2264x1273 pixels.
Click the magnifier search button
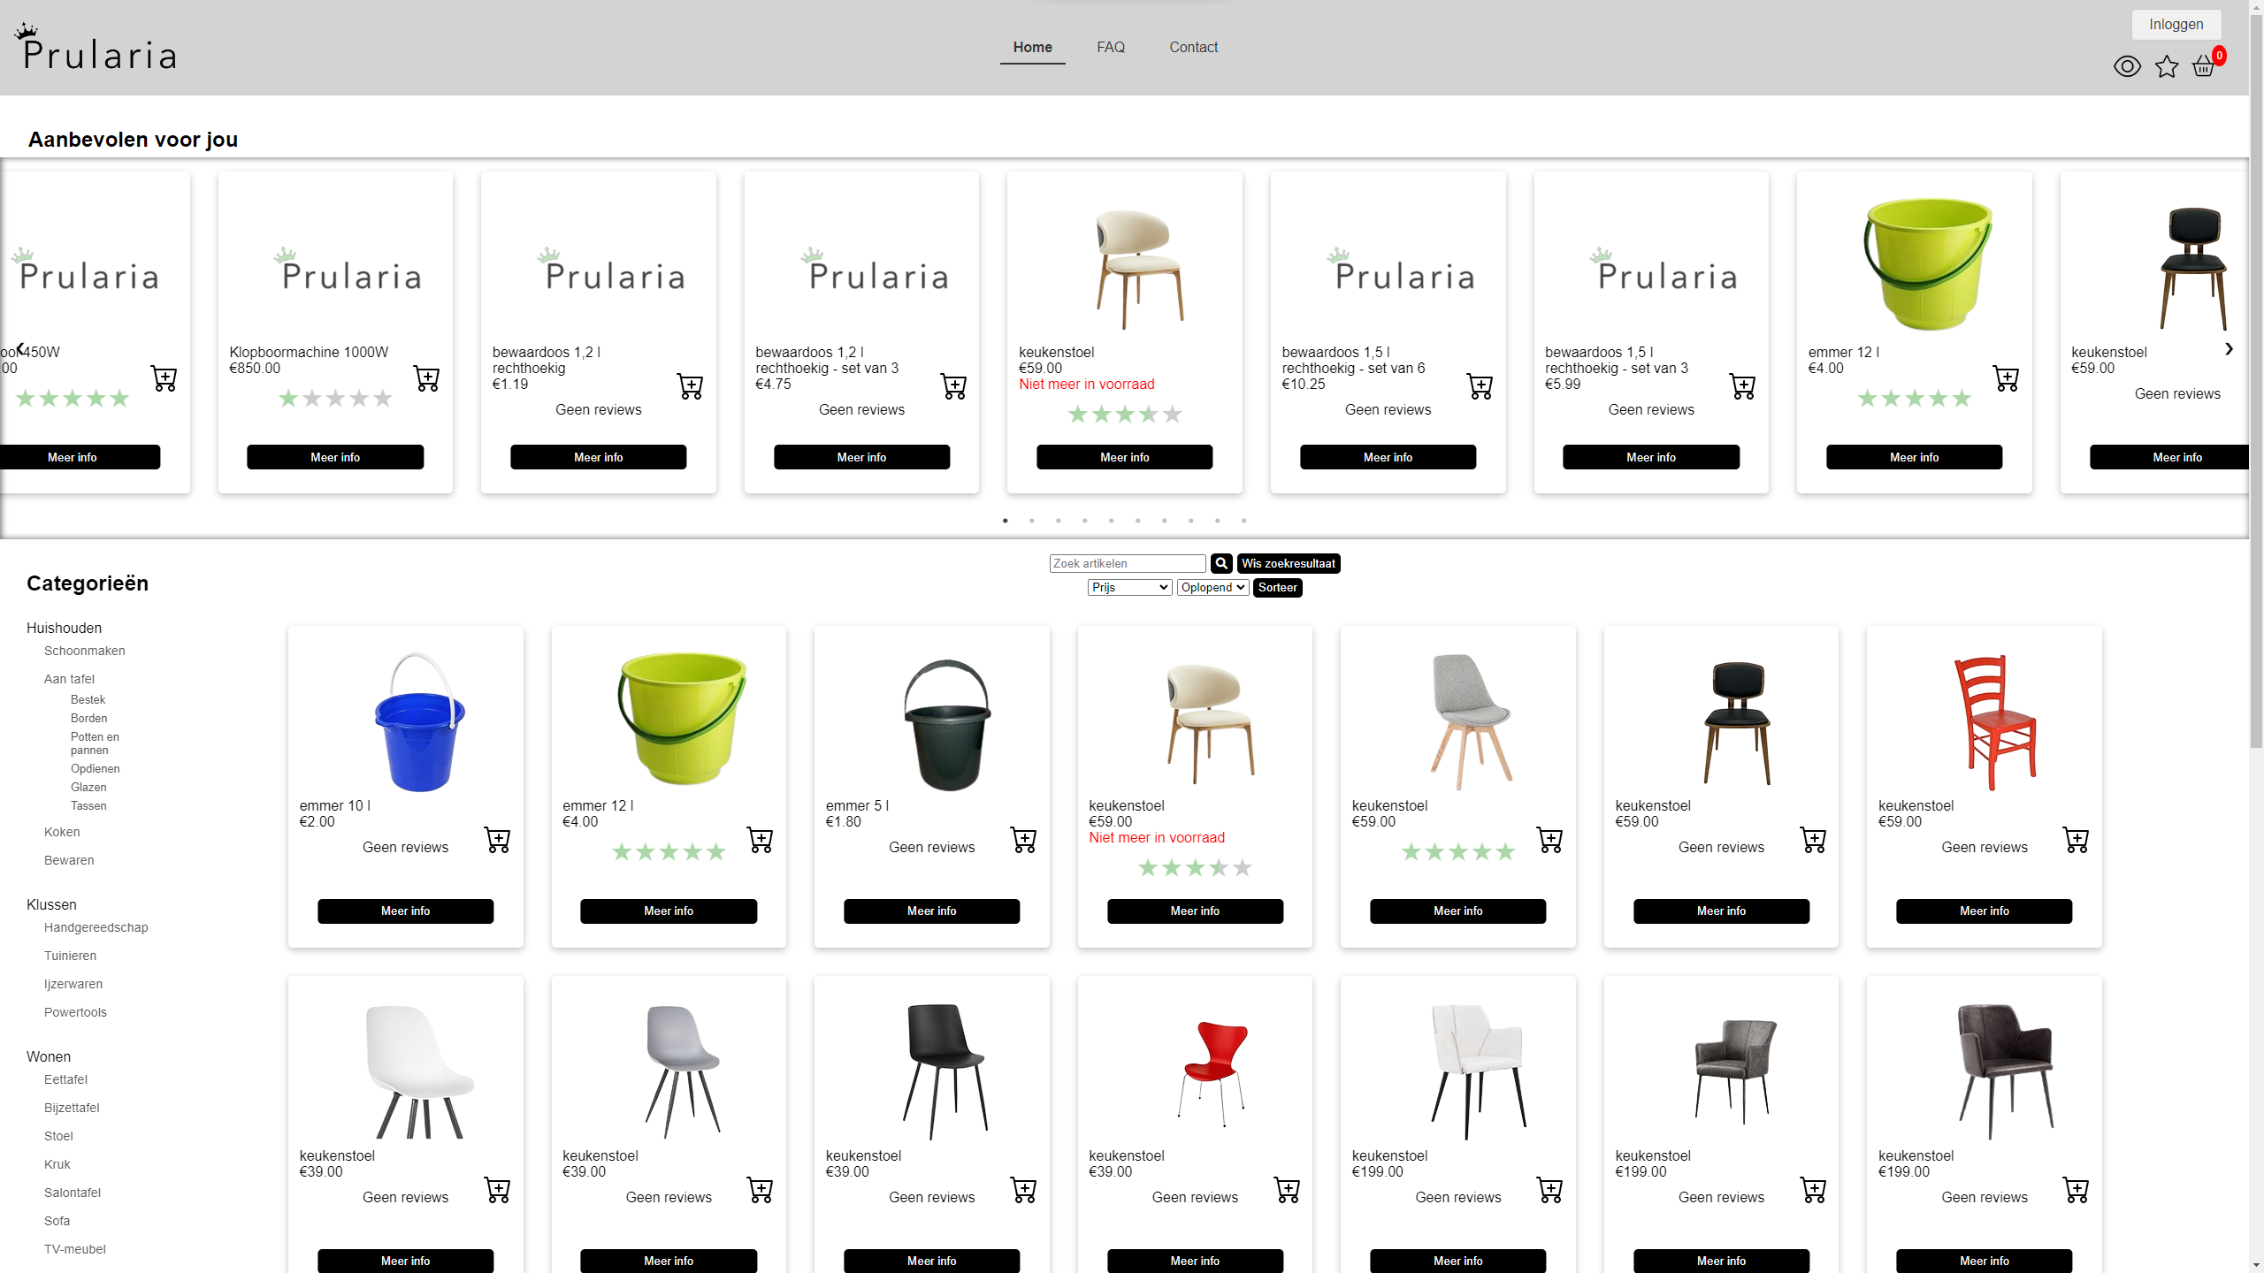pos(1221,563)
